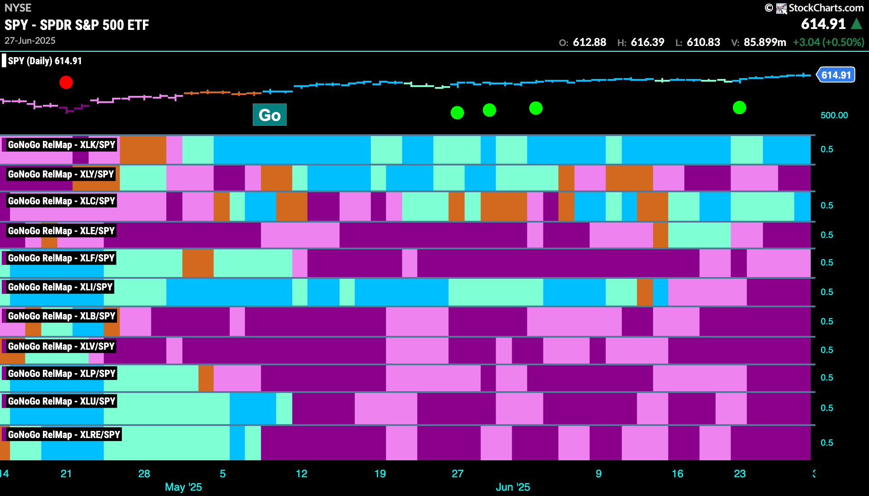Click the "28" date axis label
The width and height of the screenshot is (869, 496).
(x=144, y=473)
